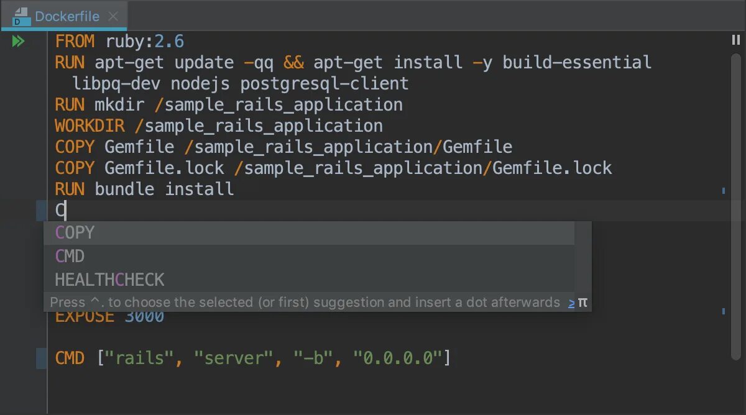The width and height of the screenshot is (746, 415).
Task: Click the next-tip arrow link in the hint bar
Action: (571, 303)
